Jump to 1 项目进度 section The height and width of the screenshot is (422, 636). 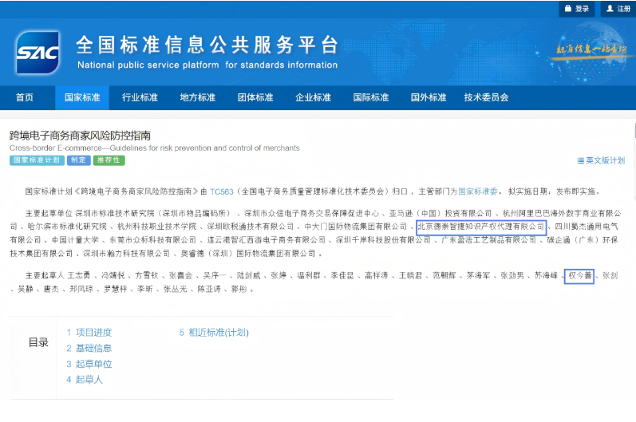89,333
